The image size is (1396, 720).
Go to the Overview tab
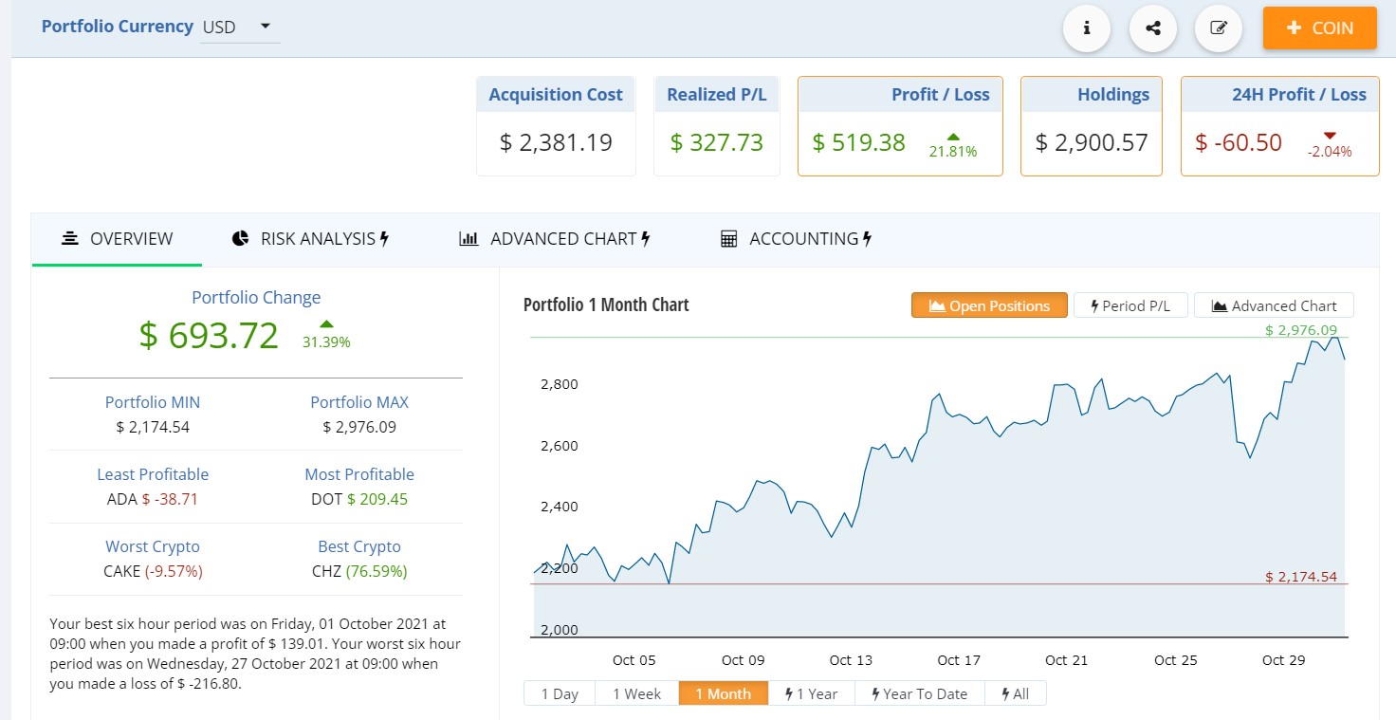coord(117,239)
